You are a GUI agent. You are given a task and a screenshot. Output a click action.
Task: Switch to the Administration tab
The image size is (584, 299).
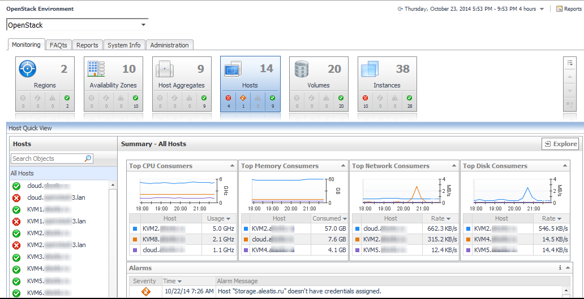point(169,45)
